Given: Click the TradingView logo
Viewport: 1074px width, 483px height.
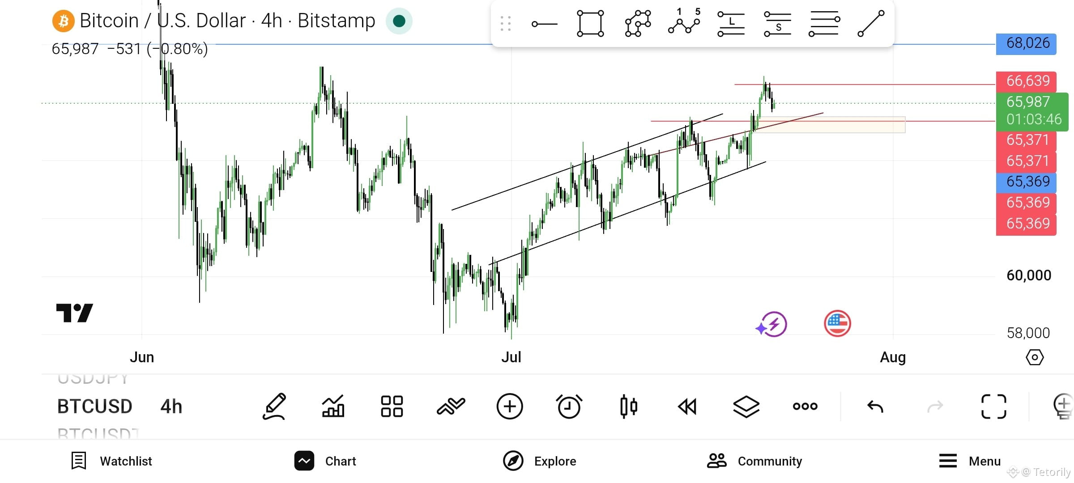Looking at the screenshot, I should click(x=75, y=313).
